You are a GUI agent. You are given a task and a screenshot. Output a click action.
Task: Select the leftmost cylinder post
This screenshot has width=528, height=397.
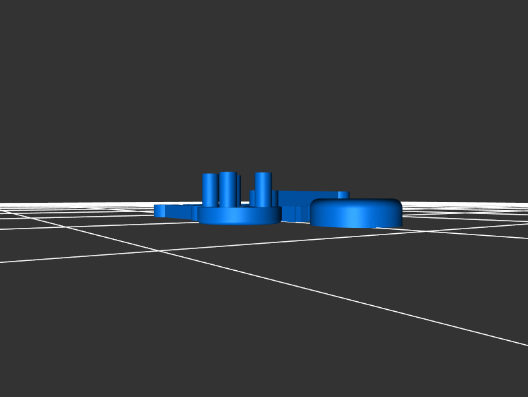click(210, 190)
